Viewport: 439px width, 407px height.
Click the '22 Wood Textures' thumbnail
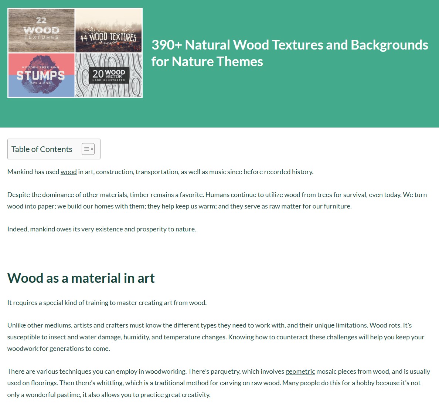click(41, 30)
